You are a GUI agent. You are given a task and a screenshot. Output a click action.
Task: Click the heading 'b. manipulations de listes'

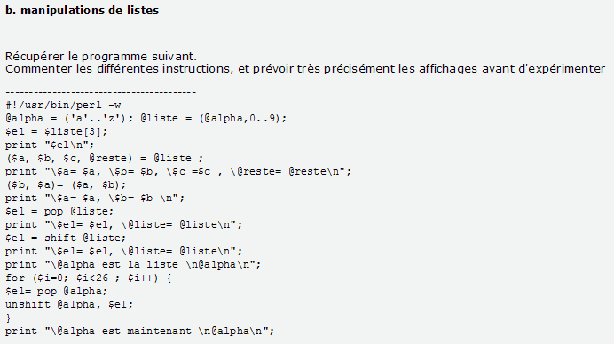pos(83,10)
